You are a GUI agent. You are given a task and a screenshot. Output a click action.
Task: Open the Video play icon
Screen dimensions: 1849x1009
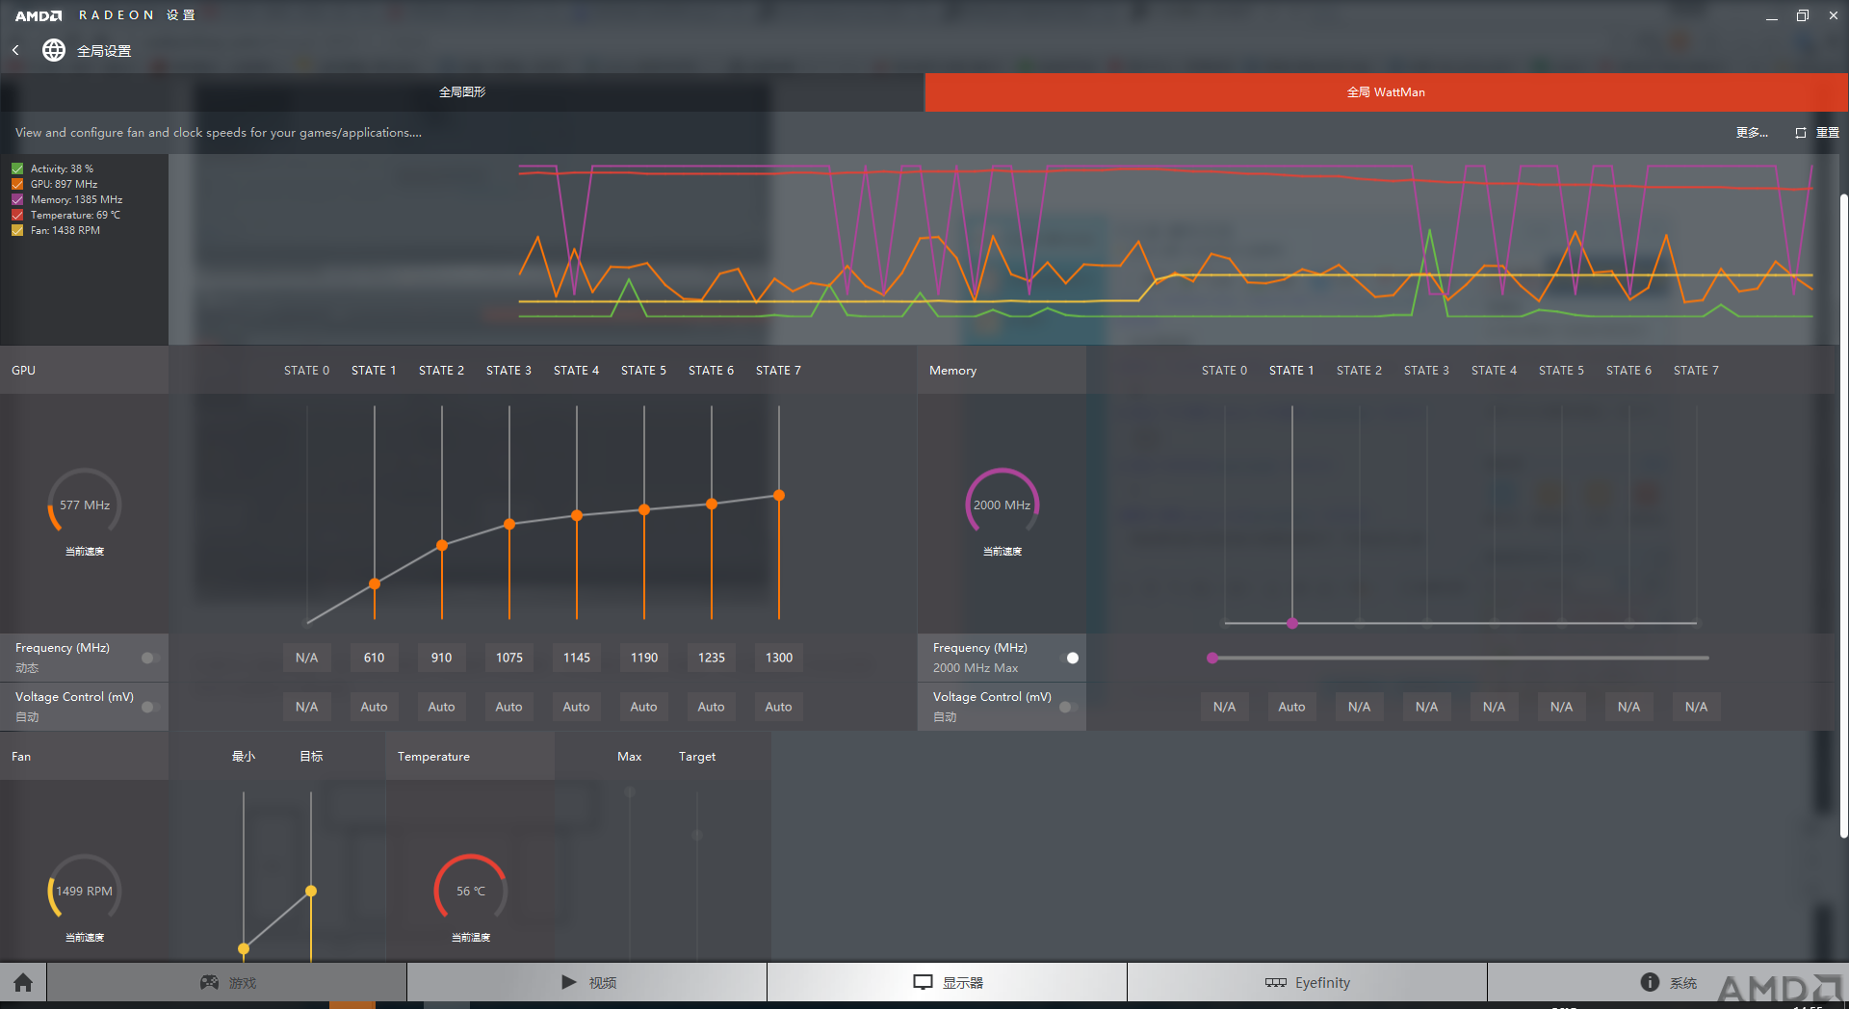pos(569,982)
